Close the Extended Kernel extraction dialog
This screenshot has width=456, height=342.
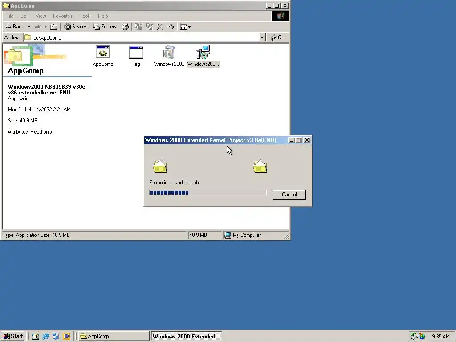coord(306,140)
